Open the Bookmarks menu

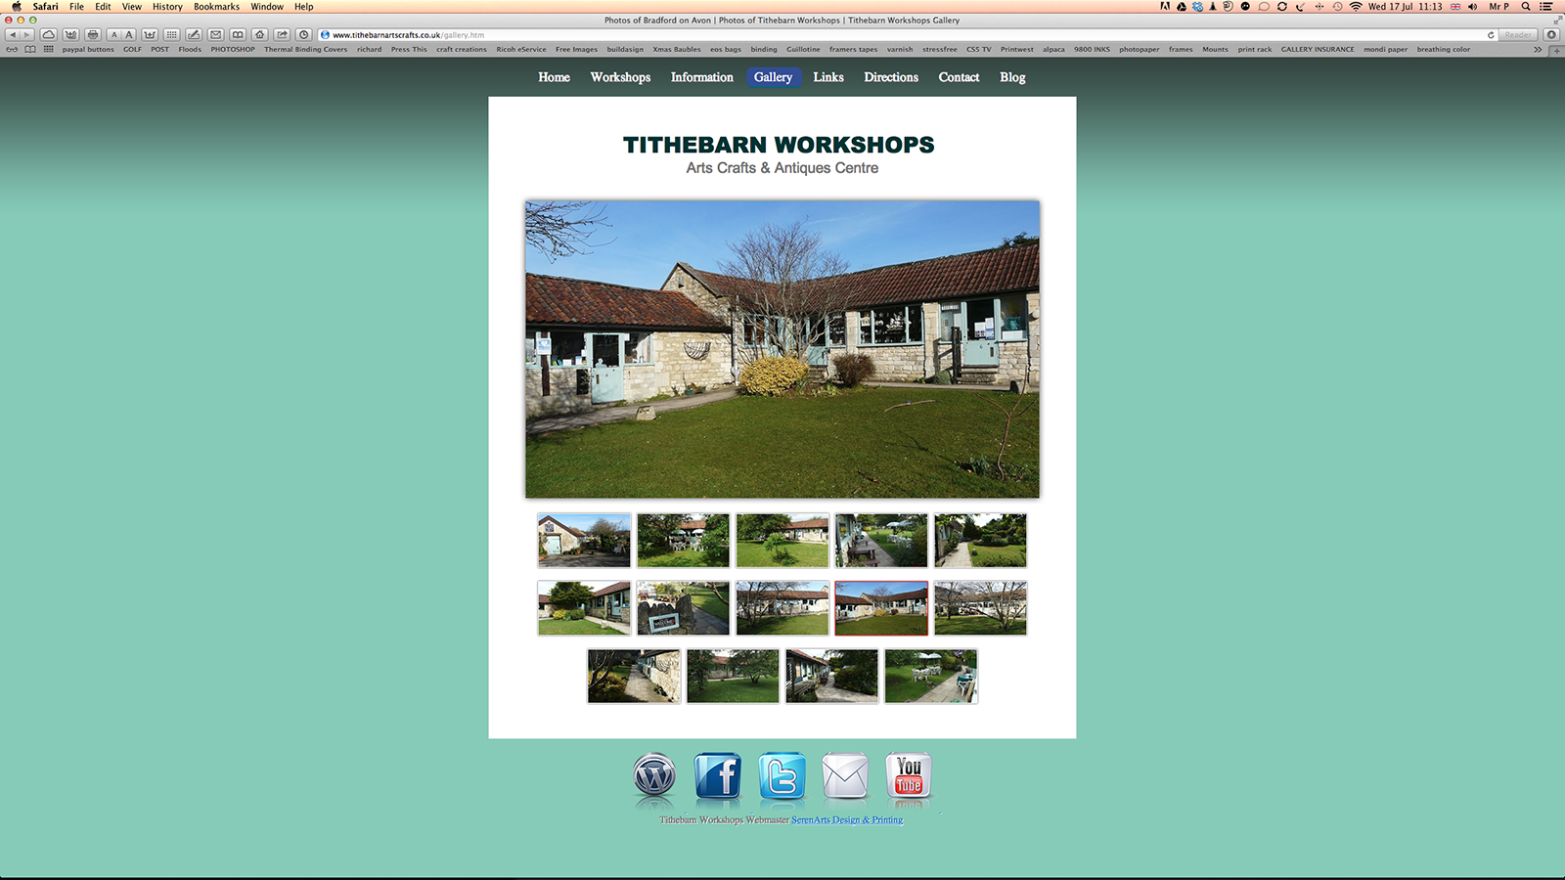[216, 7]
